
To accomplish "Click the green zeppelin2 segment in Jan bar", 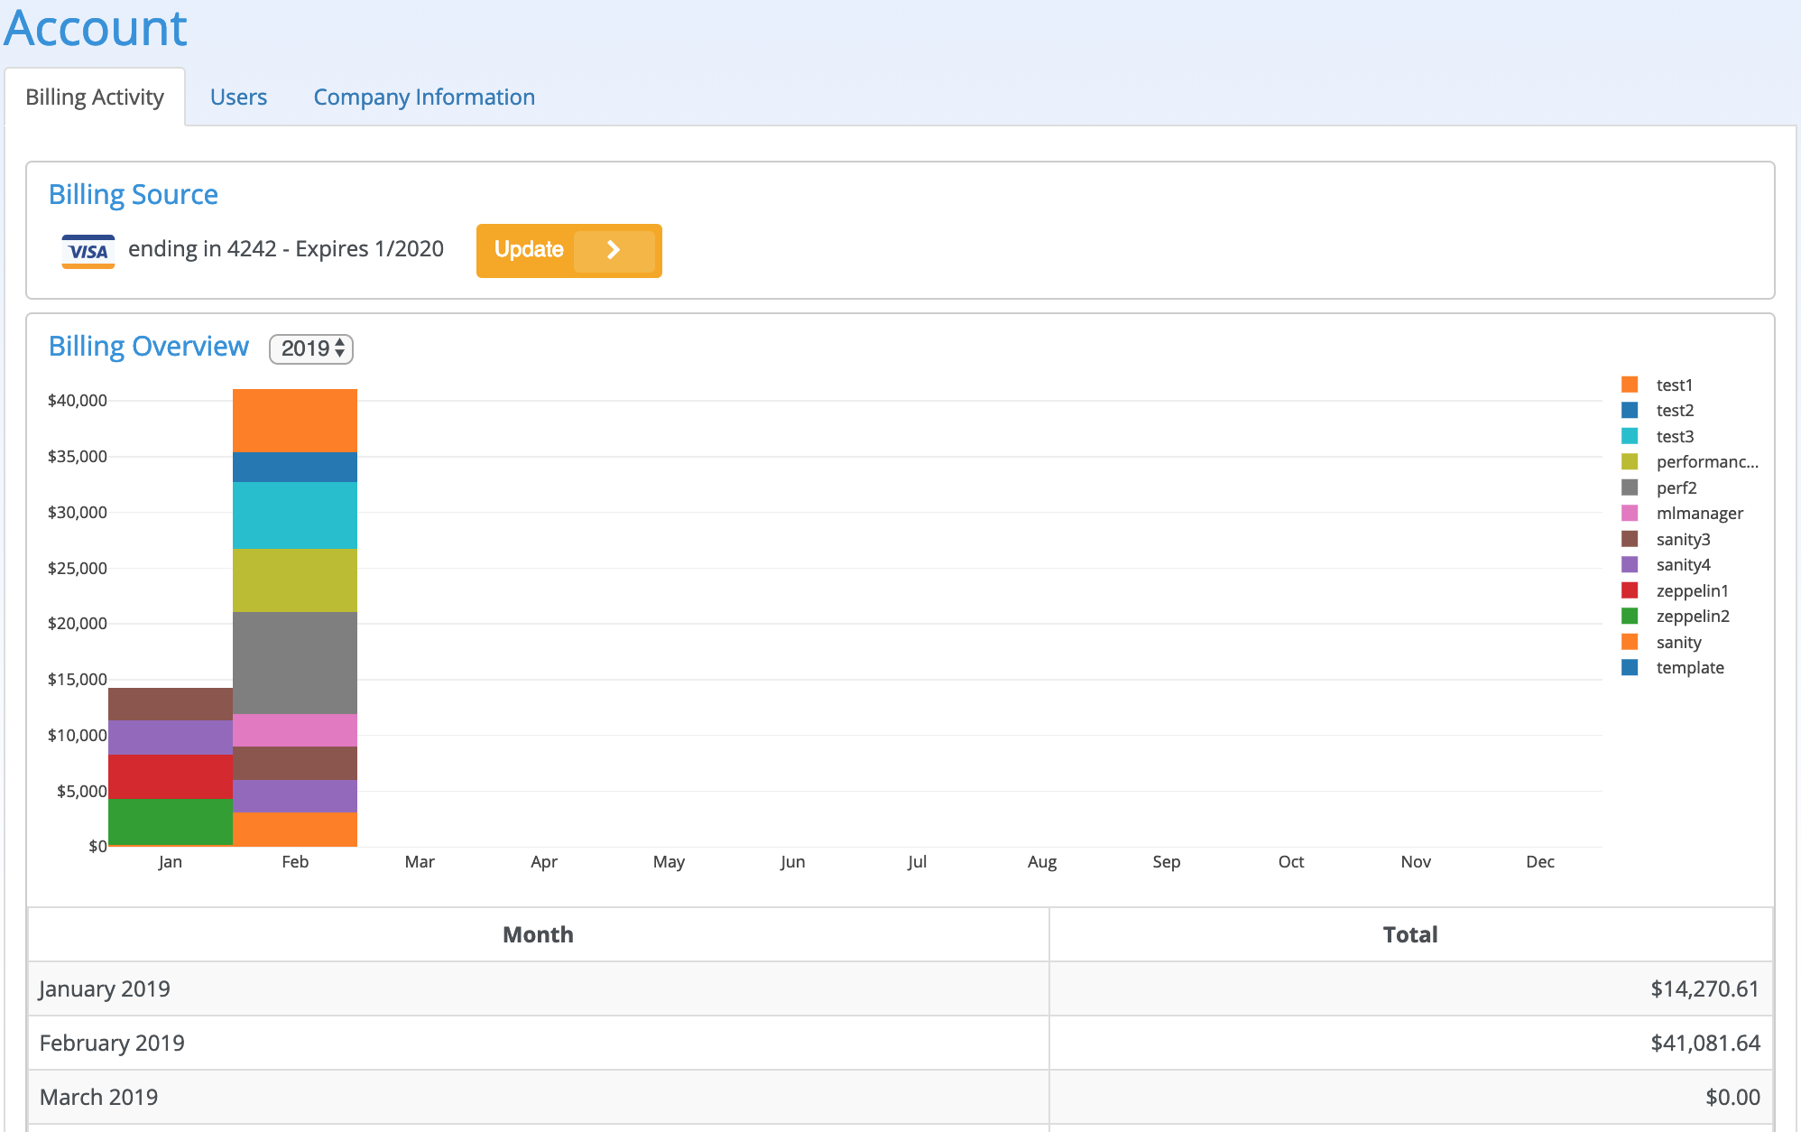I will 171,821.
